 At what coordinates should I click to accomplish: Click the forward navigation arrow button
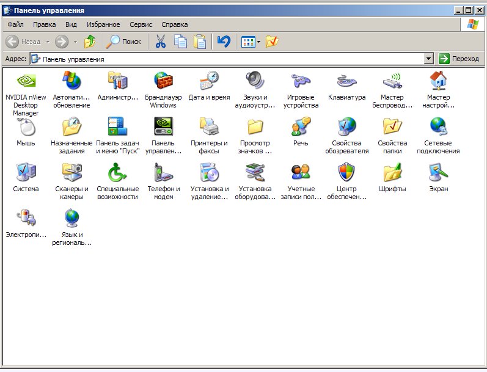point(62,42)
